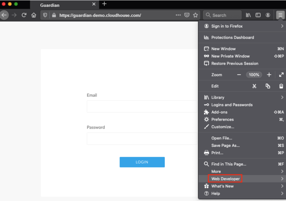This screenshot has width=286, height=201.
Task: Show sidebars toolbar icon
Action: pos(258,15)
